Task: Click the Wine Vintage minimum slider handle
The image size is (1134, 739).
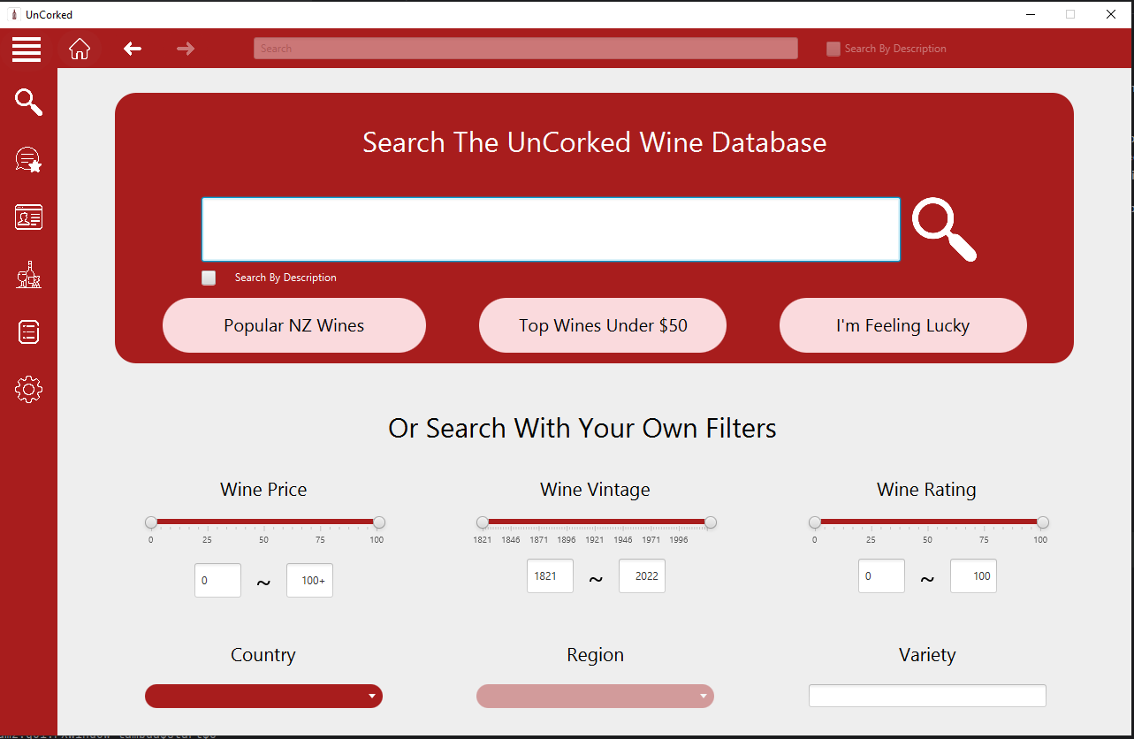Action: (483, 522)
